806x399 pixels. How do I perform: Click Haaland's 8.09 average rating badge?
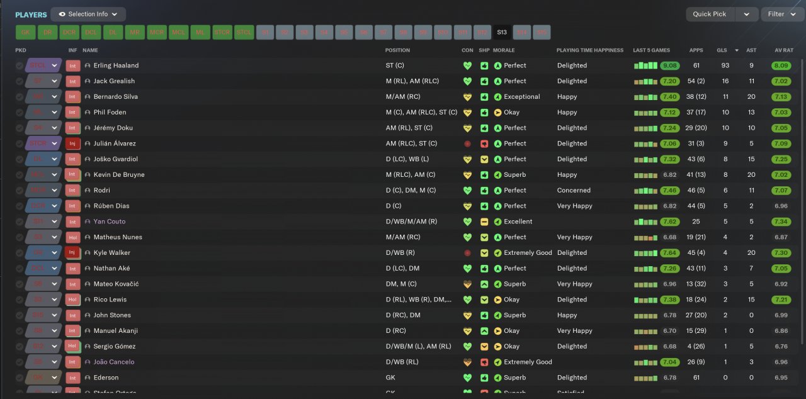(781, 65)
